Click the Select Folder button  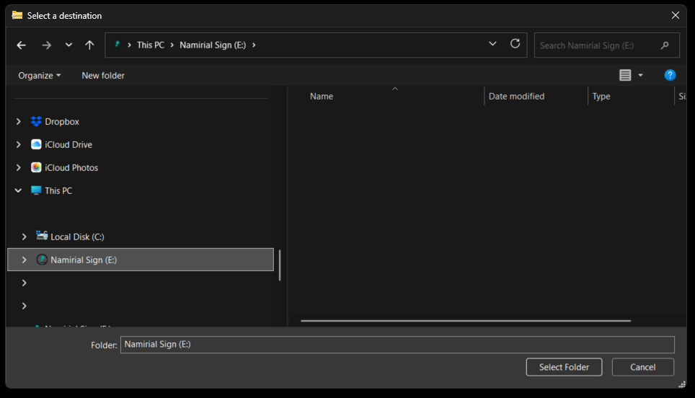pos(564,367)
